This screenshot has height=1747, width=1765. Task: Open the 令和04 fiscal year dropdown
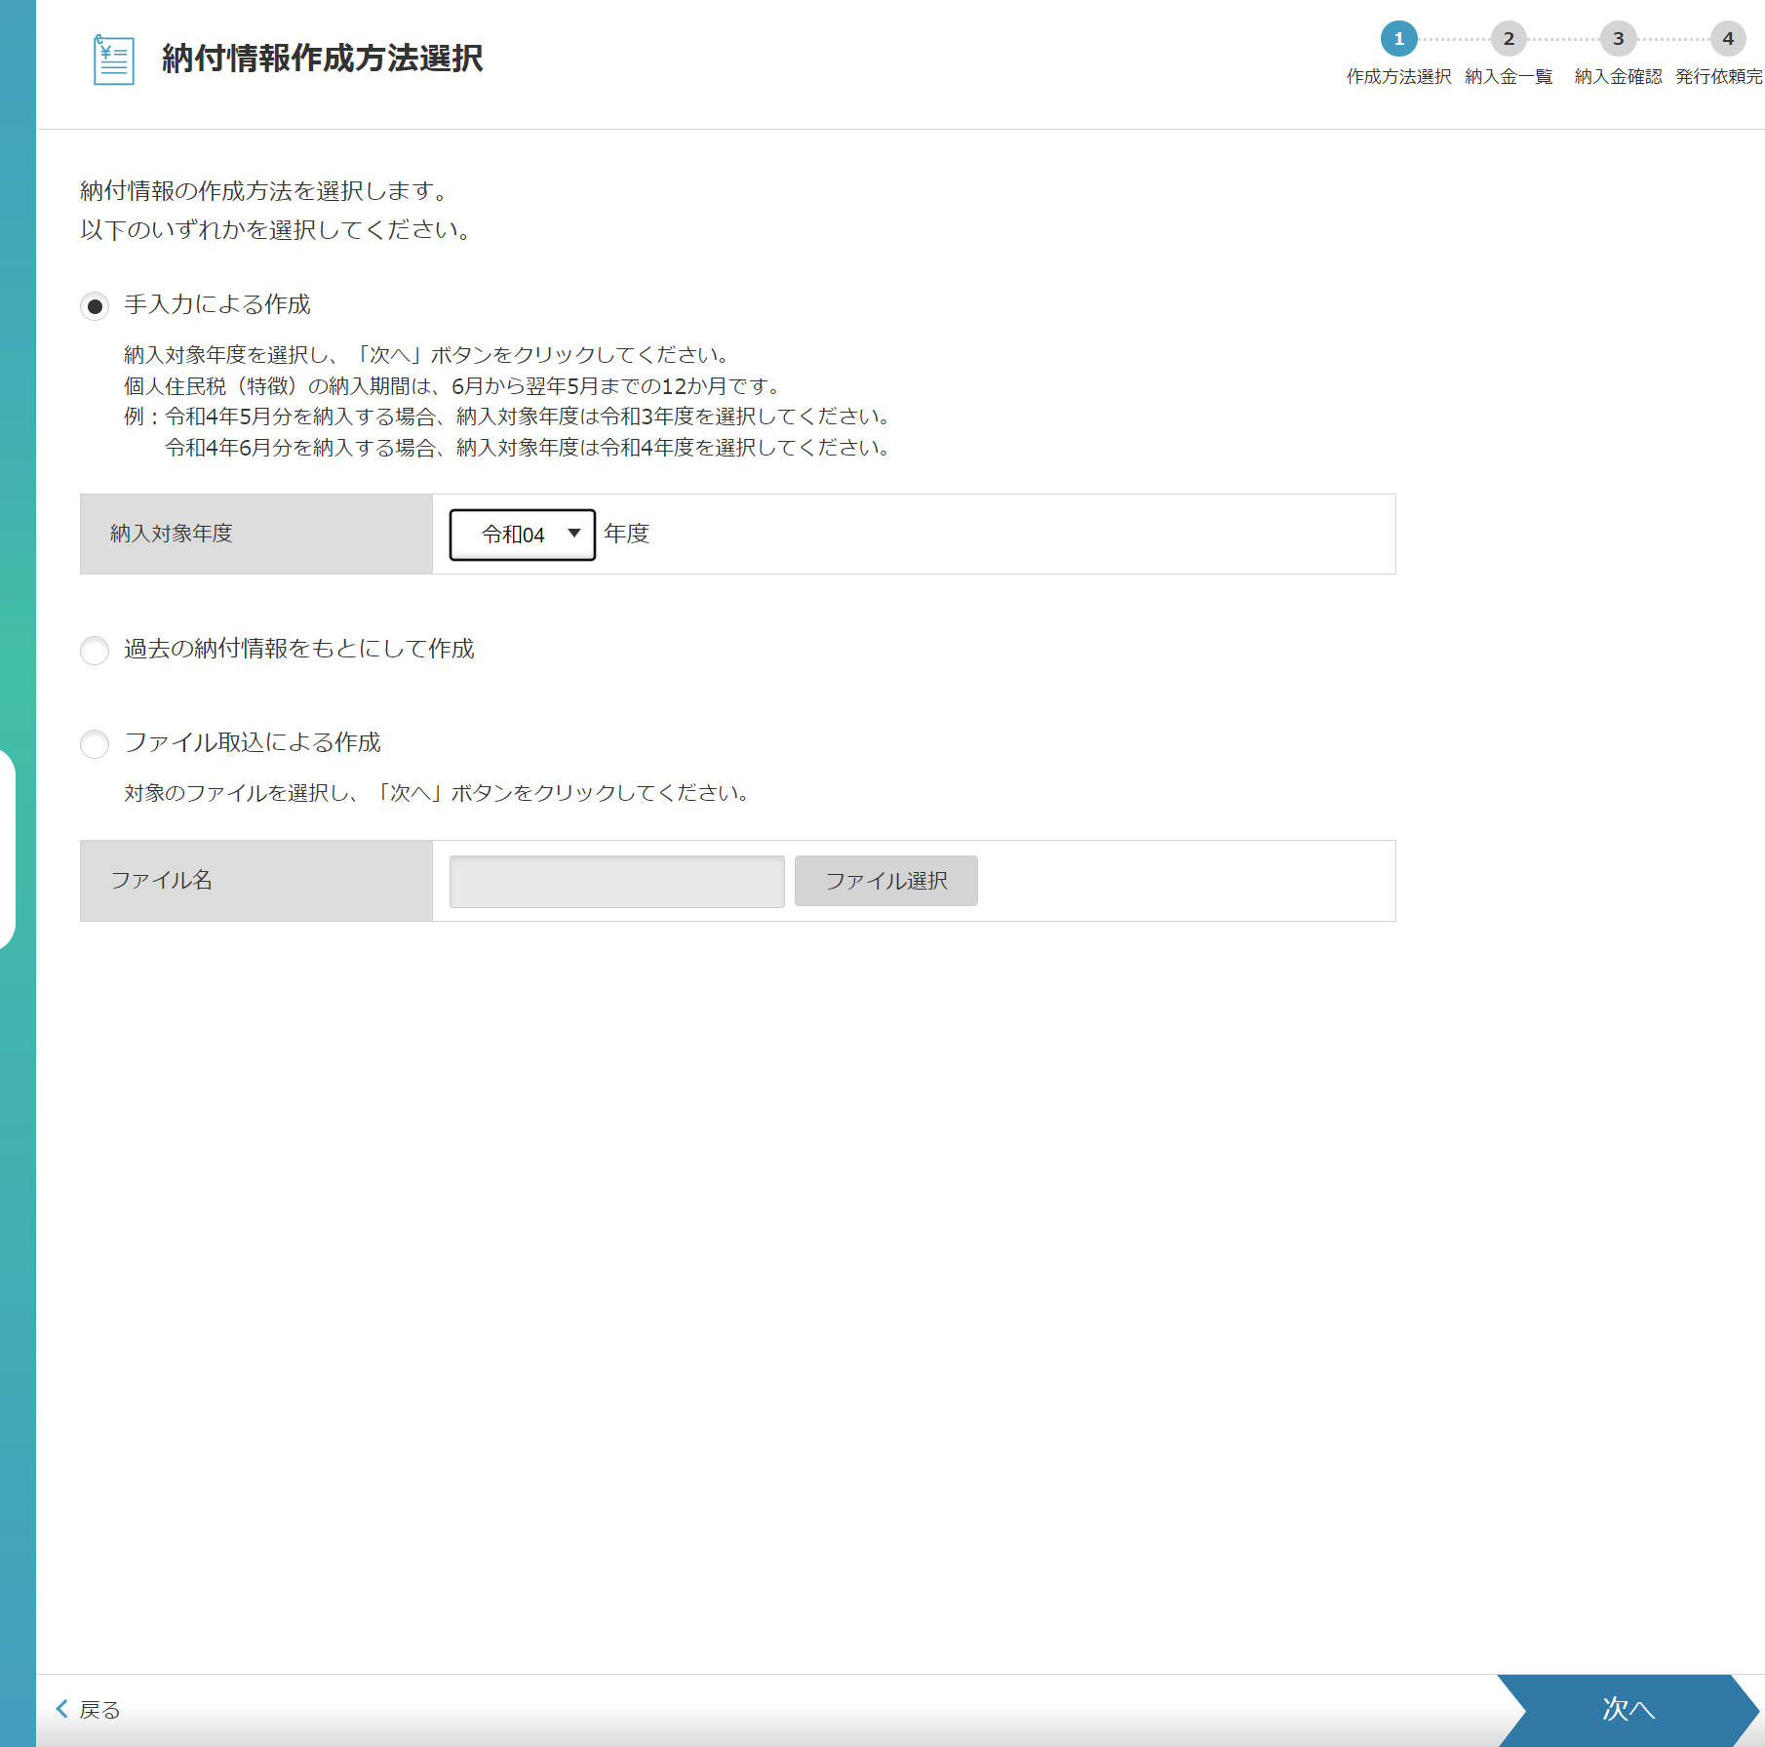[x=522, y=535]
